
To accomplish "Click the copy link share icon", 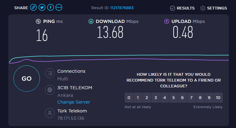I will point(33,8).
